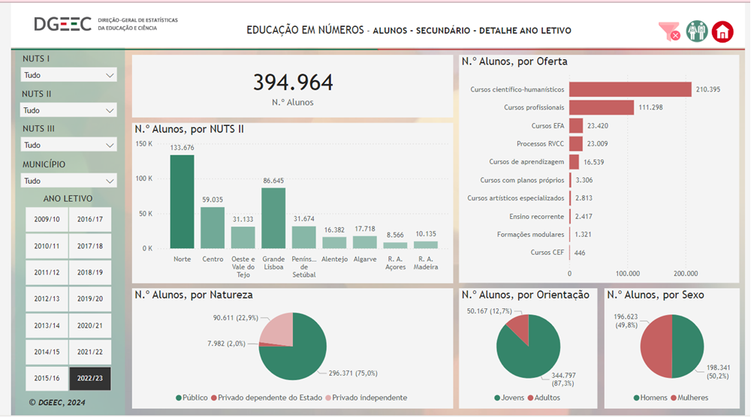Screen dimensions: 751x417
Task: Open the MUNICÍPIO dropdown list
Action: [x=68, y=181]
